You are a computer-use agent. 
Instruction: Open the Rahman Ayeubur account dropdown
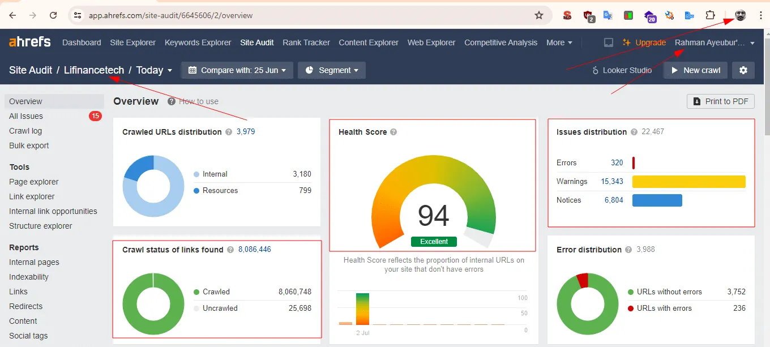pos(715,42)
